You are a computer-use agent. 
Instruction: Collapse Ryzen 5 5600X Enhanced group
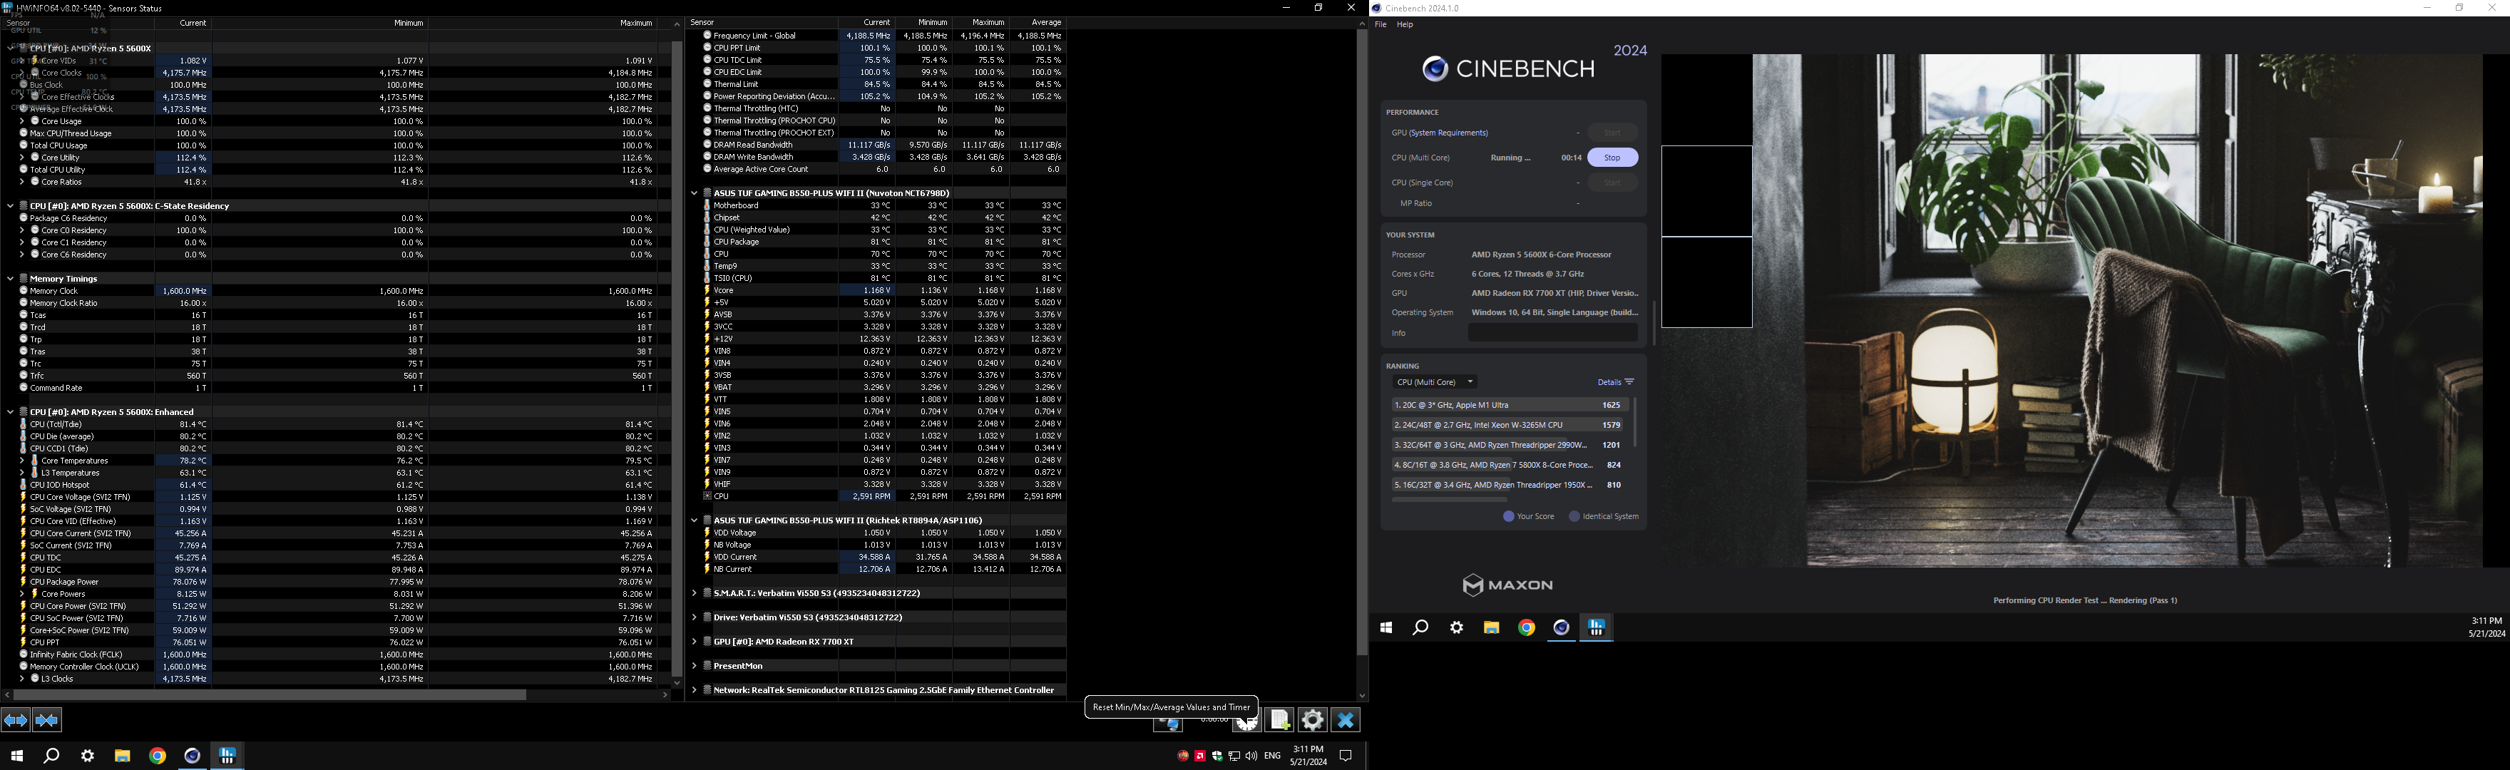coord(10,412)
